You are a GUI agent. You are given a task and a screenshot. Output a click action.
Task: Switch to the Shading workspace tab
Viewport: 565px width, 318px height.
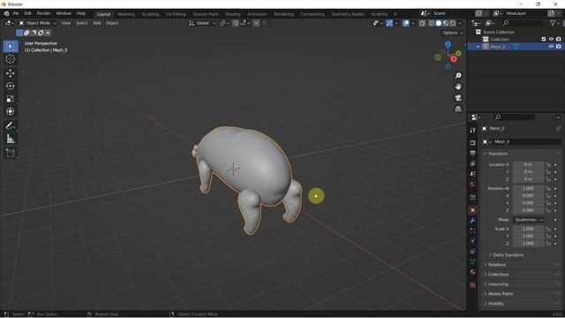pyautogui.click(x=233, y=14)
